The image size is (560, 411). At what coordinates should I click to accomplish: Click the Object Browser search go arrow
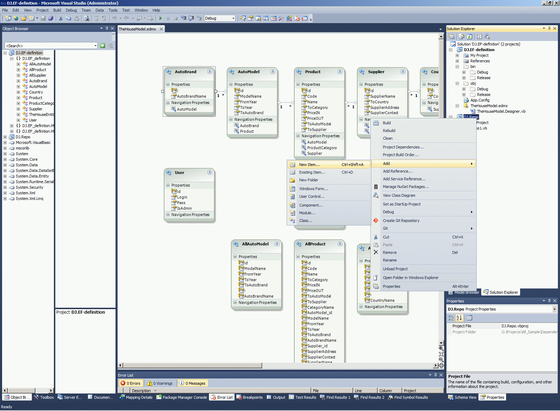tap(103, 46)
